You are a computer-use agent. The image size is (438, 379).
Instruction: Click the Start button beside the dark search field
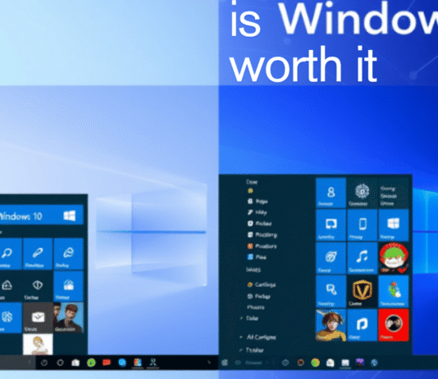(225, 363)
